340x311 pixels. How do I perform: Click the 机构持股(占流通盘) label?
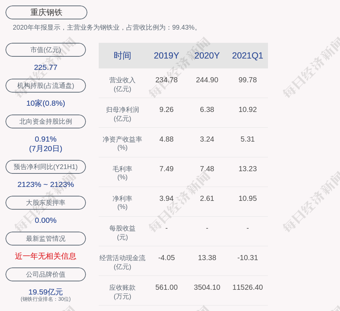[46, 86]
